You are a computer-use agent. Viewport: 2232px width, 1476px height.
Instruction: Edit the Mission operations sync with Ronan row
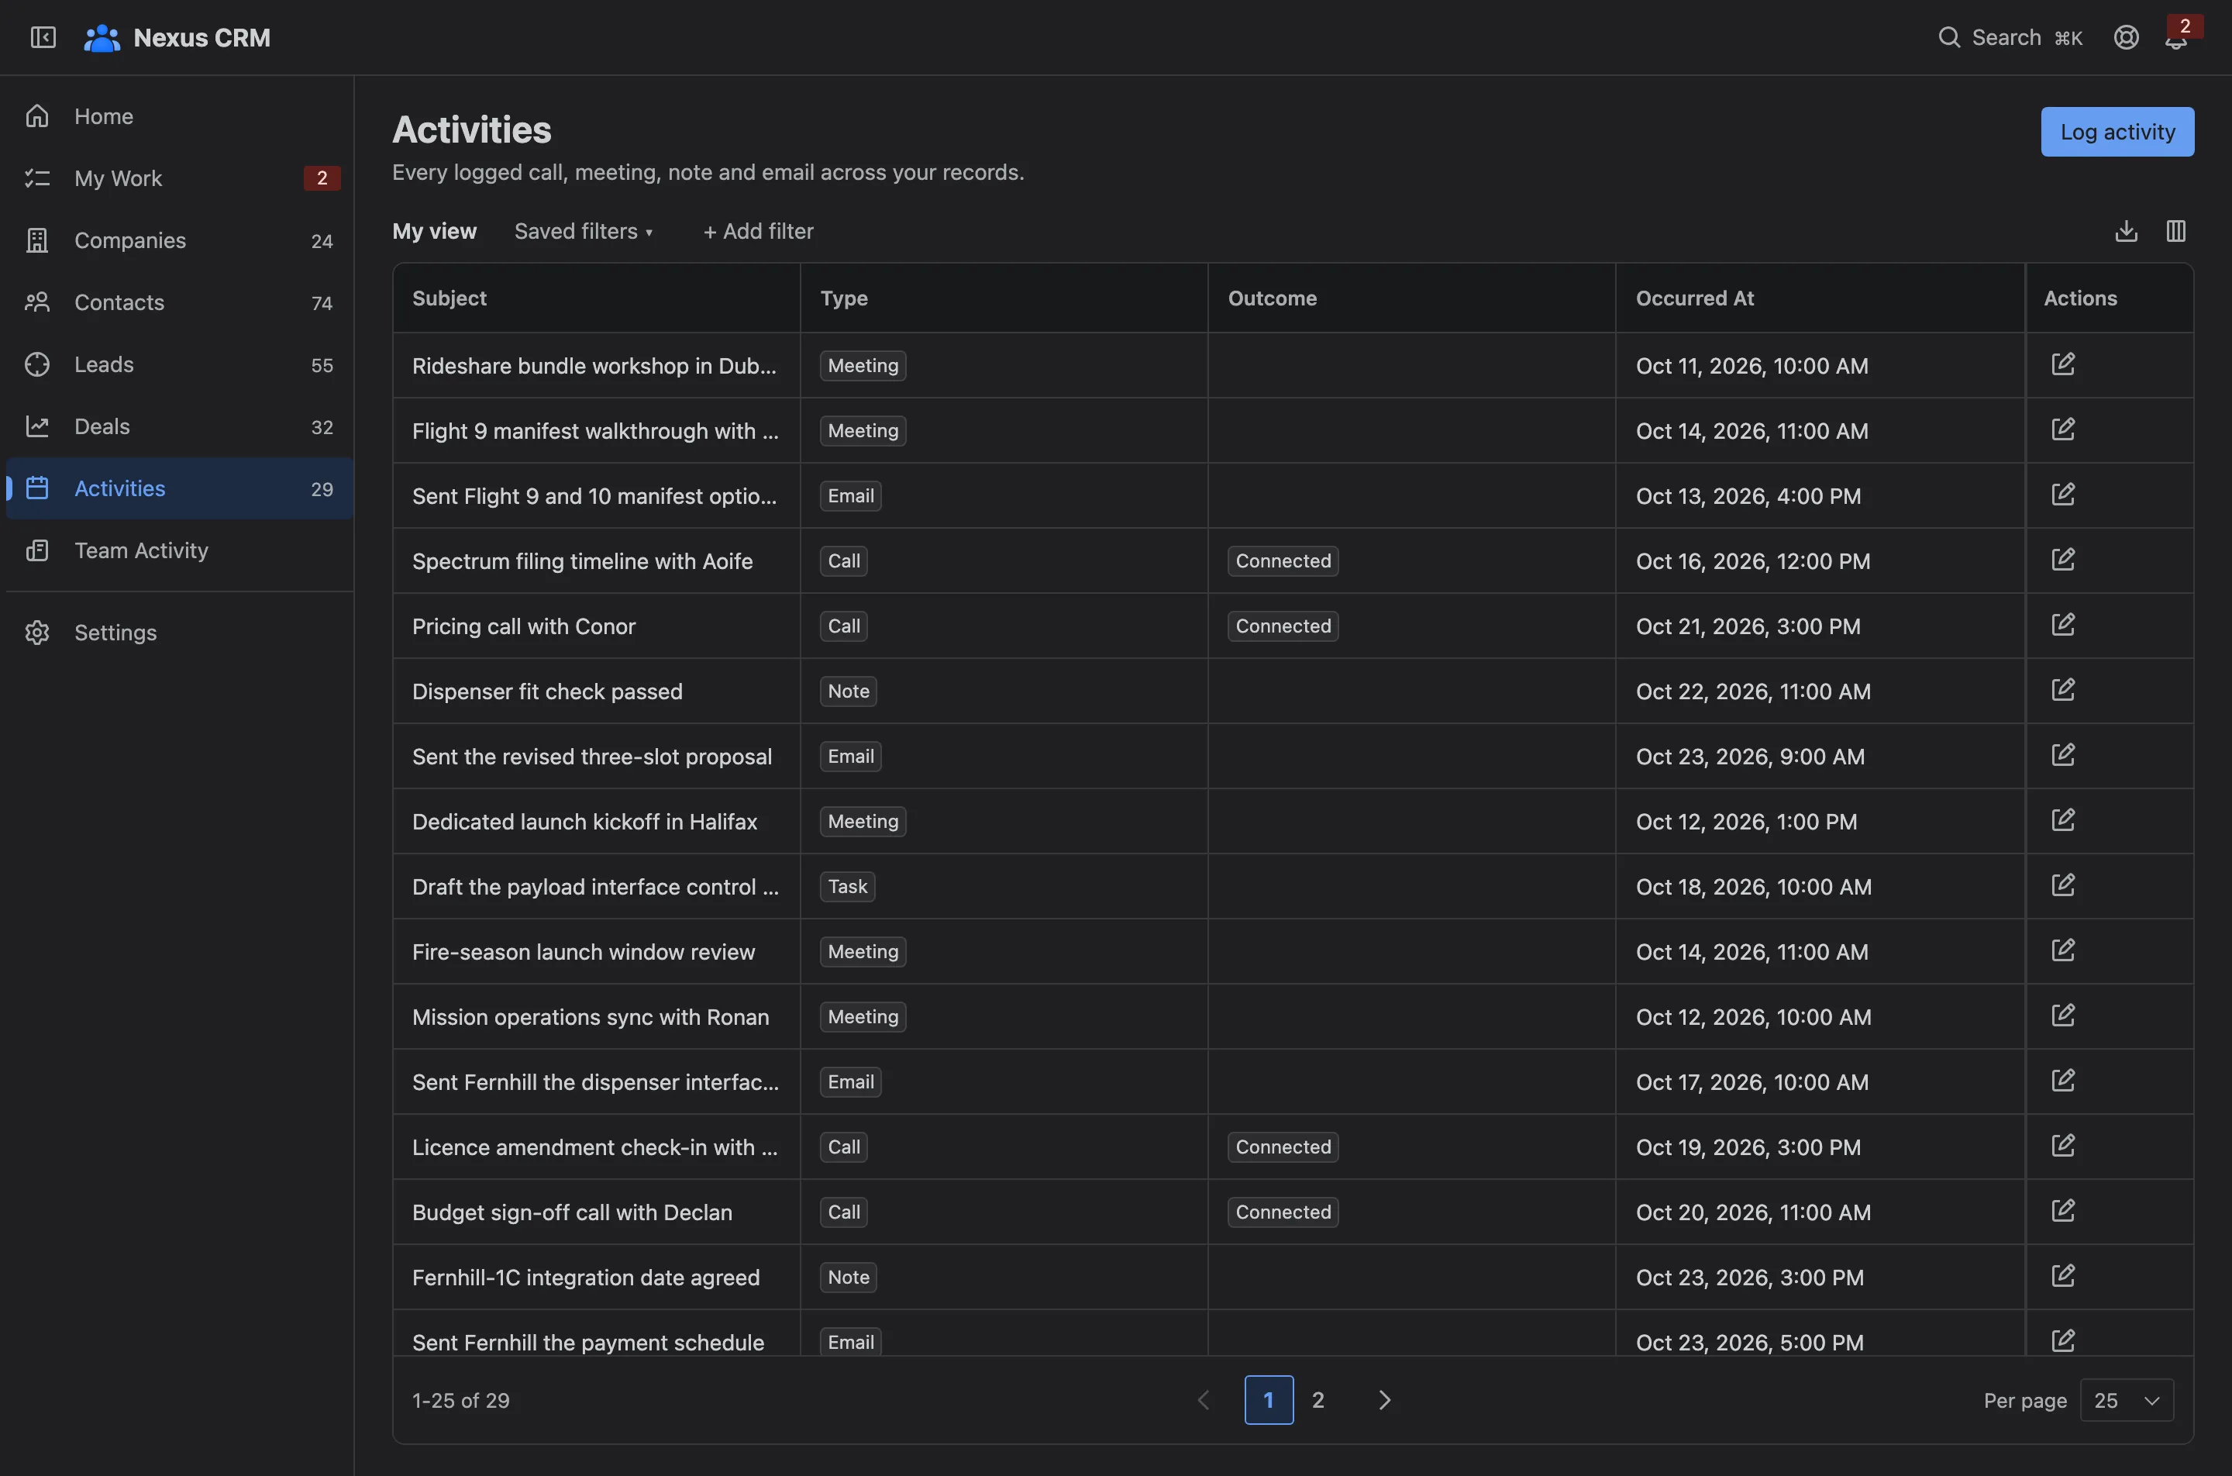point(2062,1016)
